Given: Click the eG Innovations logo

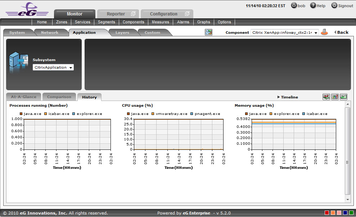Looking at the screenshot, I should pyautogui.click(x=27, y=9).
